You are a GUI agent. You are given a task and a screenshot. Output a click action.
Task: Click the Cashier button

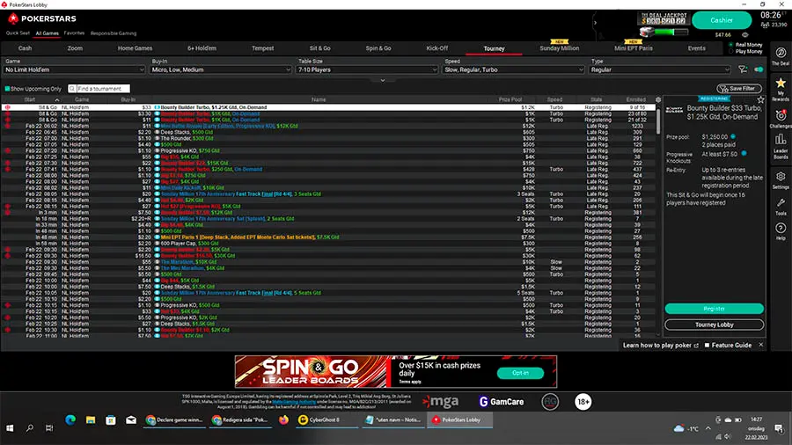click(x=722, y=20)
